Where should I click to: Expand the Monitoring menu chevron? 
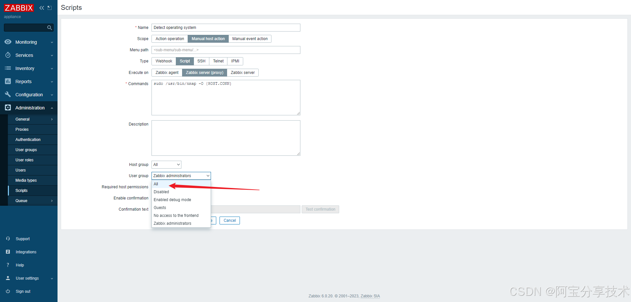tap(52, 42)
